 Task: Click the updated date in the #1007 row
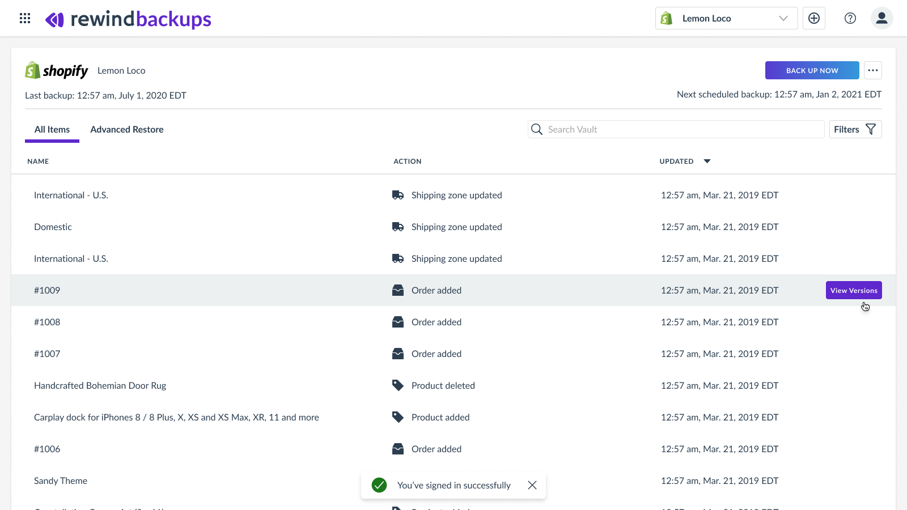click(x=719, y=354)
